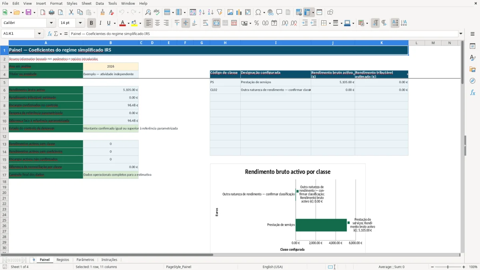Insert Special Character omega icon

[258, 12]
